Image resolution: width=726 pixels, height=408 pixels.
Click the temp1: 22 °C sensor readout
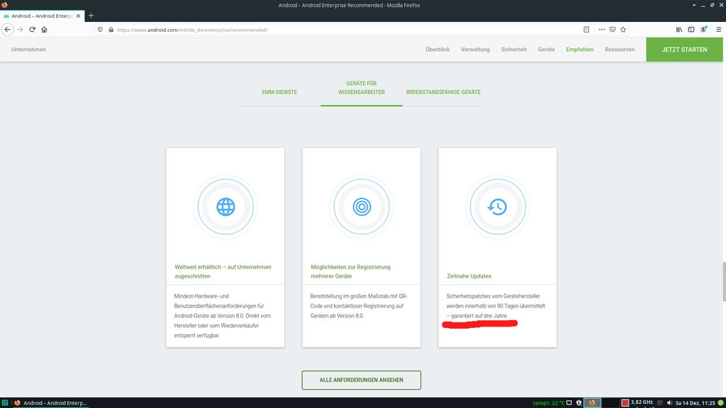tap(549, 403)
